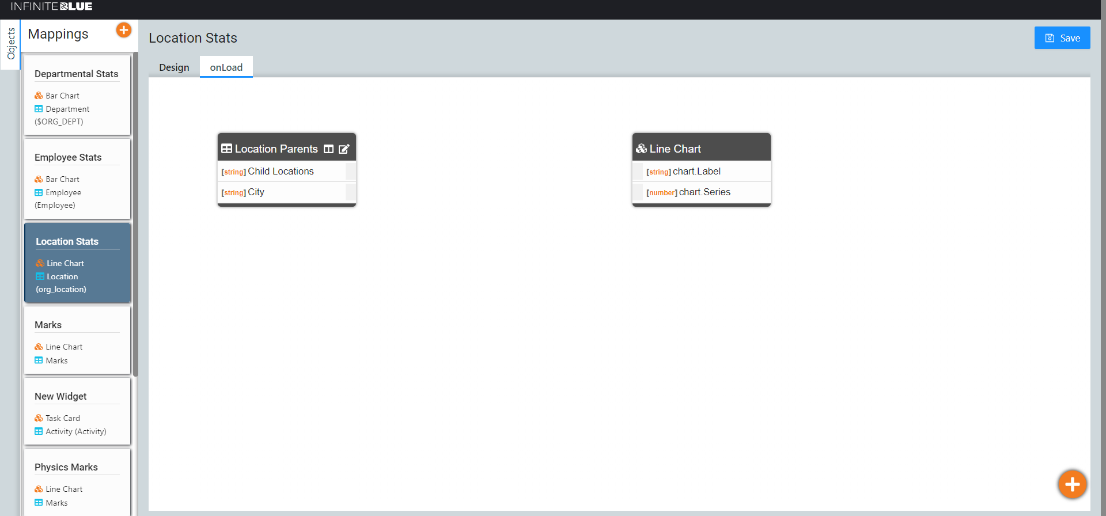Click Department ($ORG_DEPT) text in Departmental Stats

[x=62, y=115]
